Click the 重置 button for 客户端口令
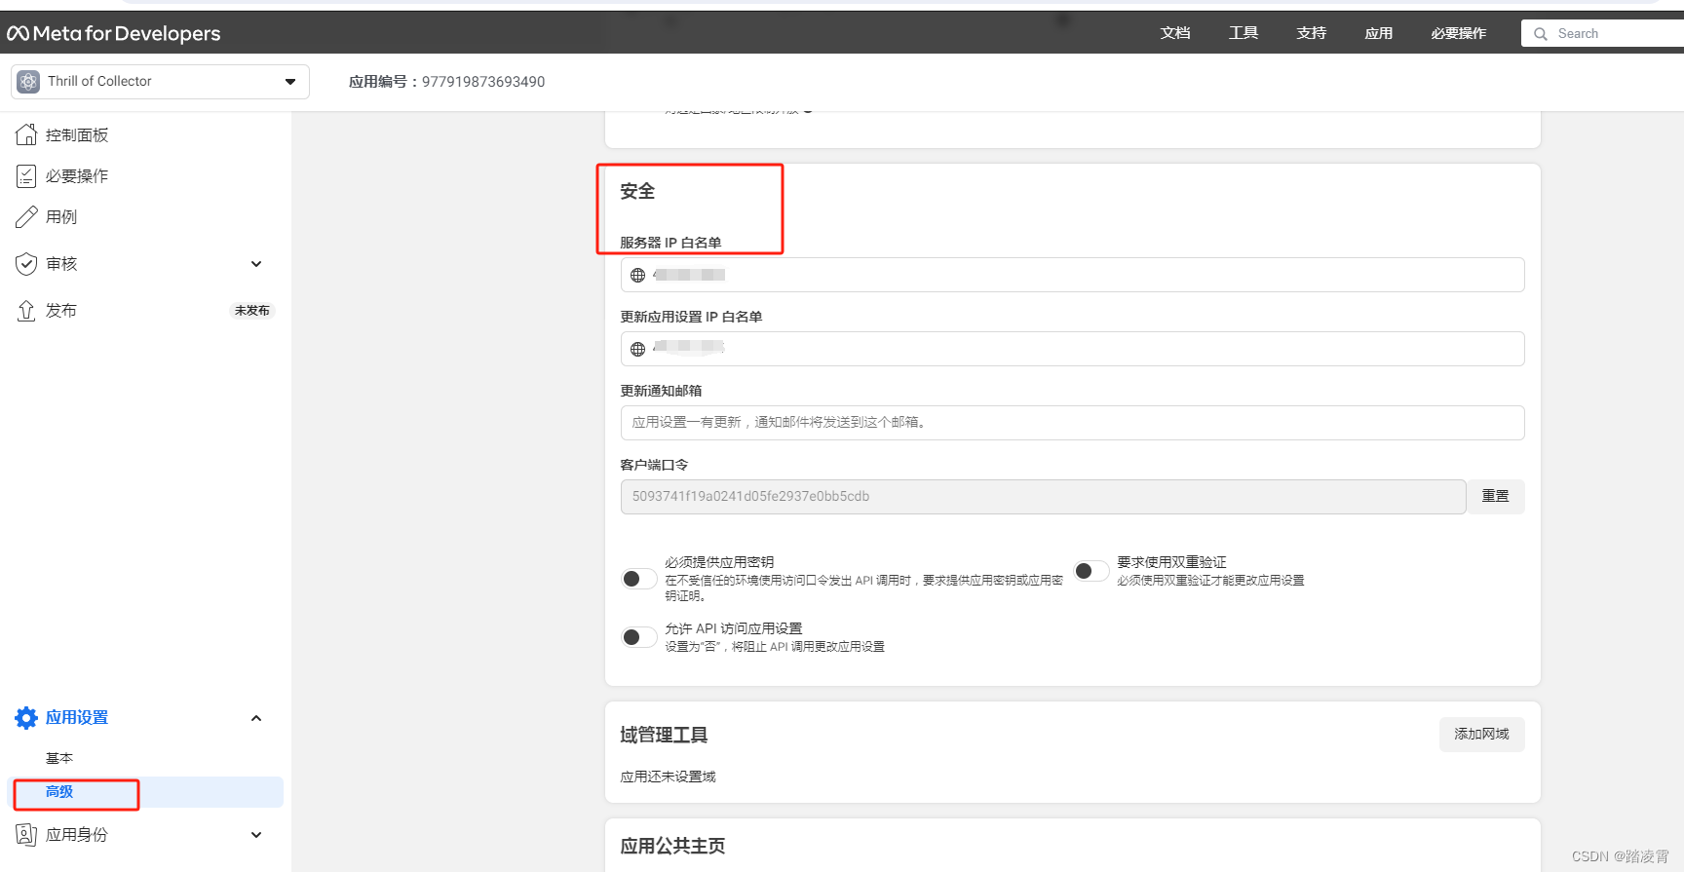Viewport: 1684px width, 872px height. pos(1496,497)
